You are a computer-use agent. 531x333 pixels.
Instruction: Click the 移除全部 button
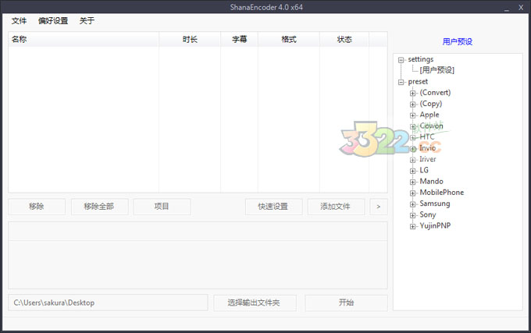(x=99, y=207)
